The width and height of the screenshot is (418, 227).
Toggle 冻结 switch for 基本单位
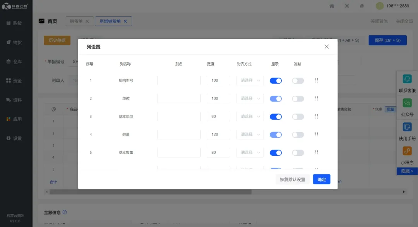[x=298, y=117]
